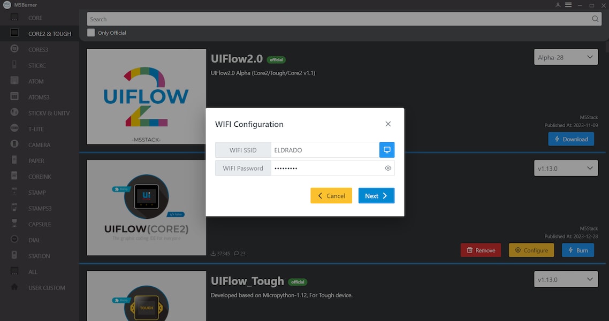The image size is (609, 321).
Task: Click the monitor icon next to WIFI SSID
Action: pyautogui.click(x=387, y=150)
